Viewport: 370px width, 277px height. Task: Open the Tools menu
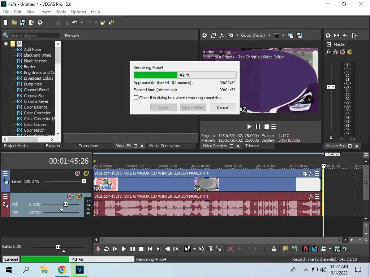tap(61, 12)
